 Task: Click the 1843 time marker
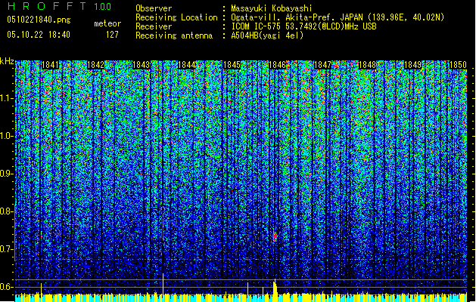point(142,65)
